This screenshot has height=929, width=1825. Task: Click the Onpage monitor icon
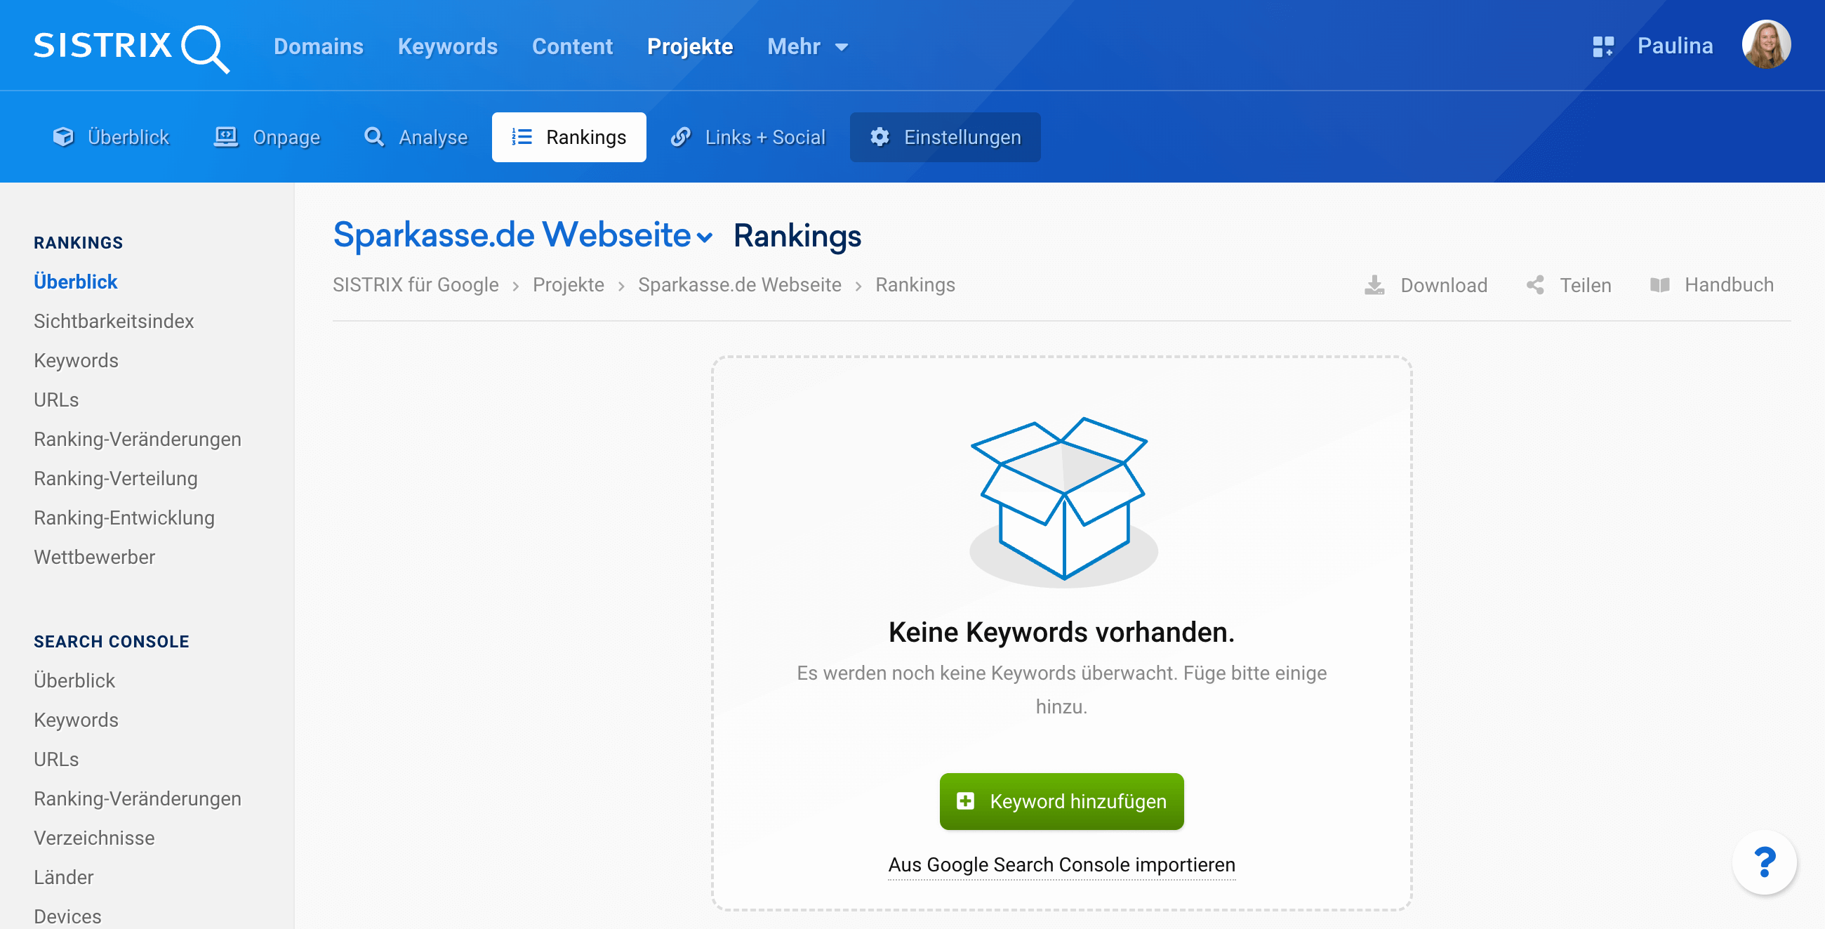[226, 137]
